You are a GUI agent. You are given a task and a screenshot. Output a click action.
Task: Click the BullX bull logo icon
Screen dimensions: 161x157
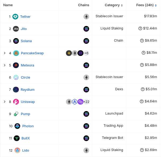[x=17, y=138]
